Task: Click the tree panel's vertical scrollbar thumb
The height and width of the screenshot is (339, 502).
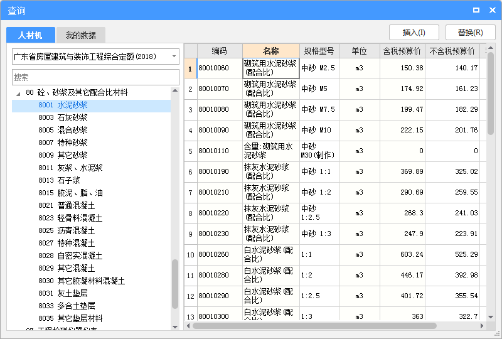Action: tap(175, 284)
